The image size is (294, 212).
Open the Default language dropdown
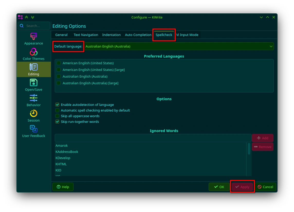[x=179, y=46]
